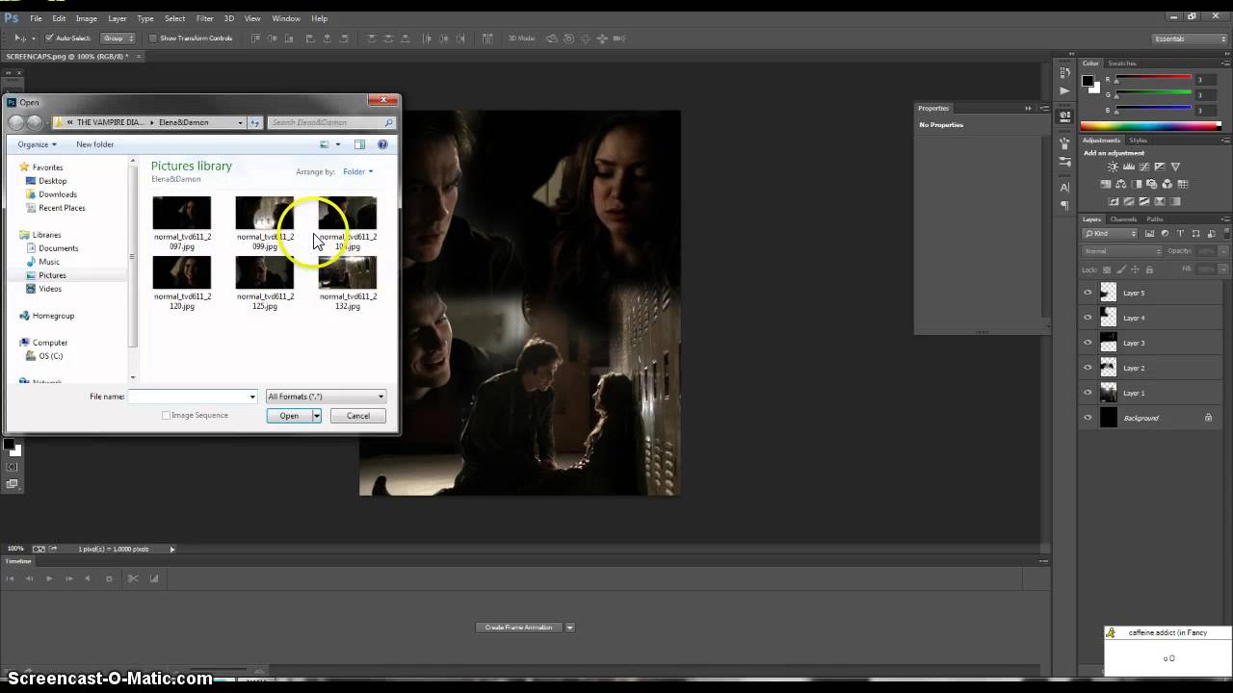The image size is (1233, 693).
Task: Click the preview pane icon in Open dialog
Action: [x=359, y=144]
